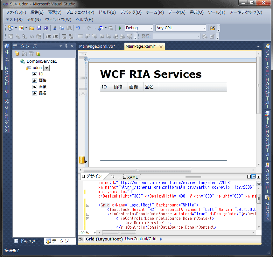Collapse the Grid element outline in XAML
The image size is (273, 257).
(x=88, y=205)
